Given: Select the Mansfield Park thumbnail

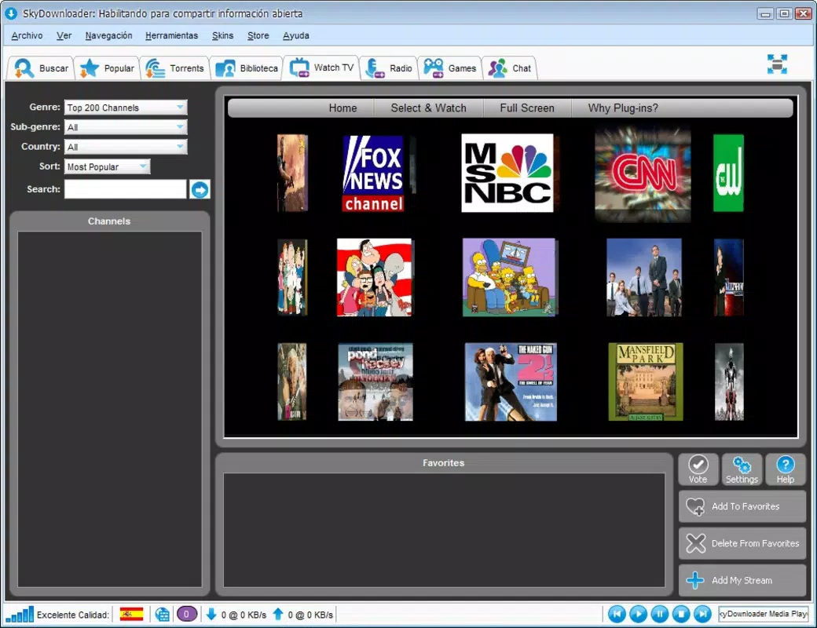Looking at the screenshot, I should point(646,382).
